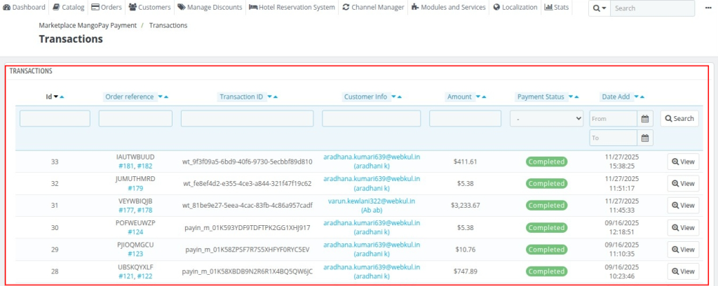
Task: View transaction 29 details
Action: tap(683, 250)
